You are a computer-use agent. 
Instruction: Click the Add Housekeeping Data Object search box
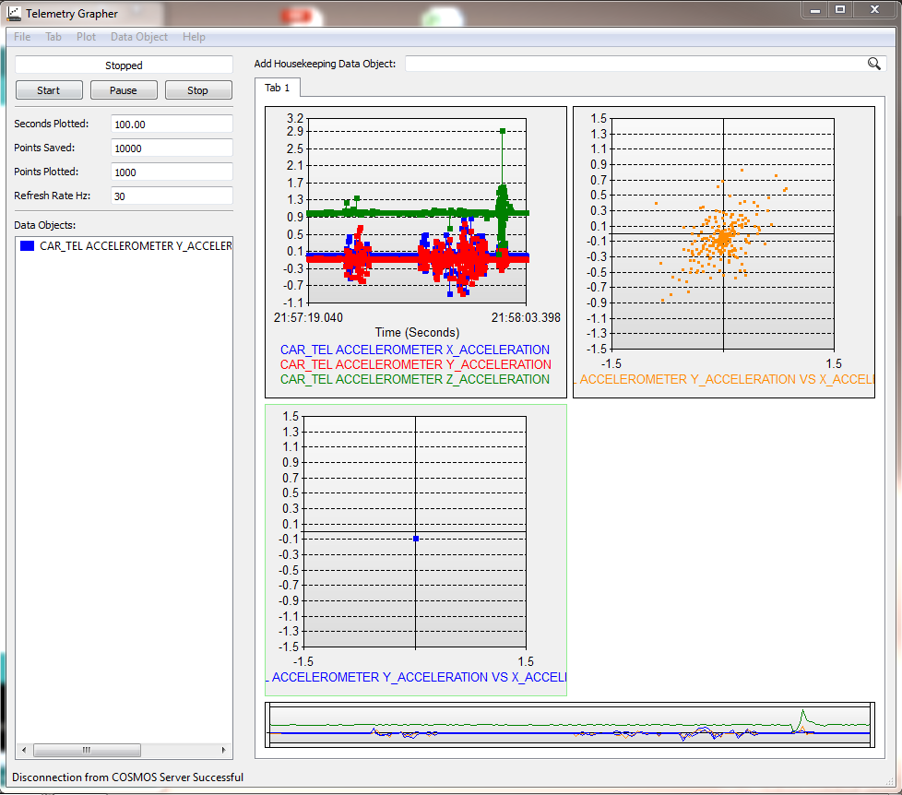click(x=646, y=64)
